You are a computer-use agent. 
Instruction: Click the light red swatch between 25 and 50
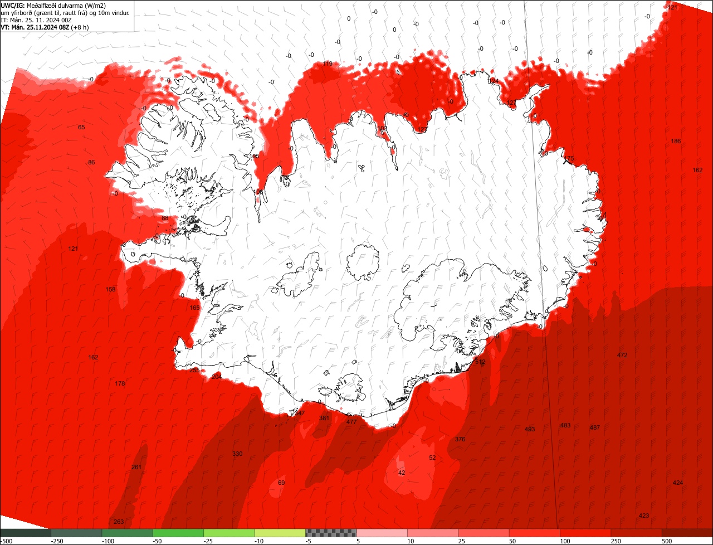[484, 533]
